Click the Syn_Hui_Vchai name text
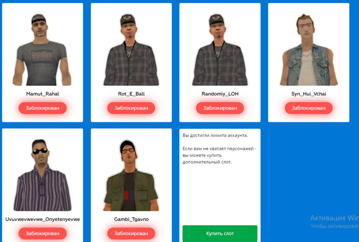Screen dimensions: 359x242 pyautogui.click(x=308, y=94)
